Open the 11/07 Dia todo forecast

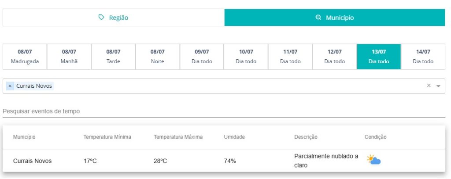point(290,57)
